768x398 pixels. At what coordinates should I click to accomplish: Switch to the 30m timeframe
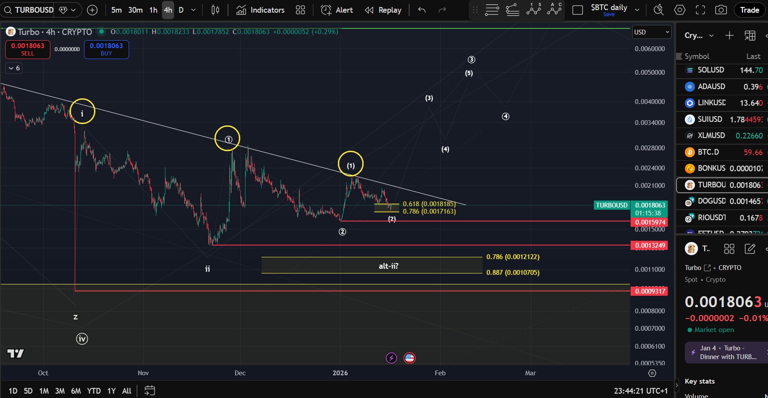[x=135, y=10]
